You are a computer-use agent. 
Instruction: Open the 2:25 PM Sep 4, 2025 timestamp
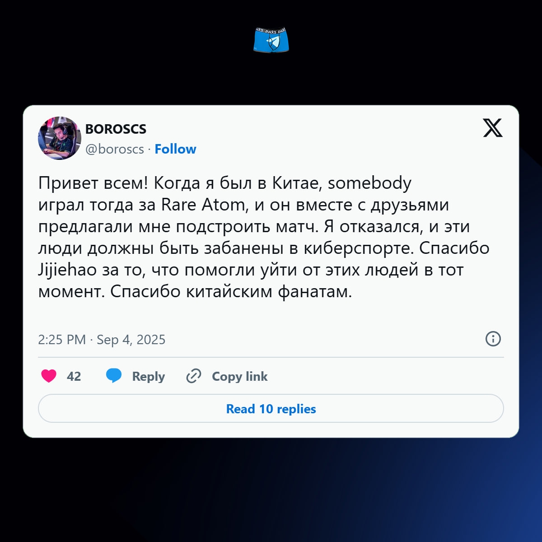(x=102, y=340)
